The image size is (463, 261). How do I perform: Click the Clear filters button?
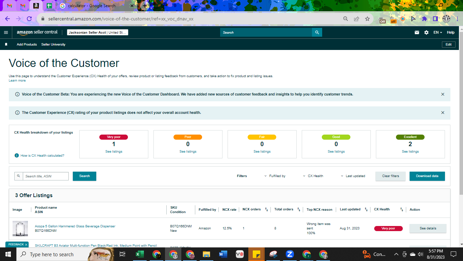391,176
